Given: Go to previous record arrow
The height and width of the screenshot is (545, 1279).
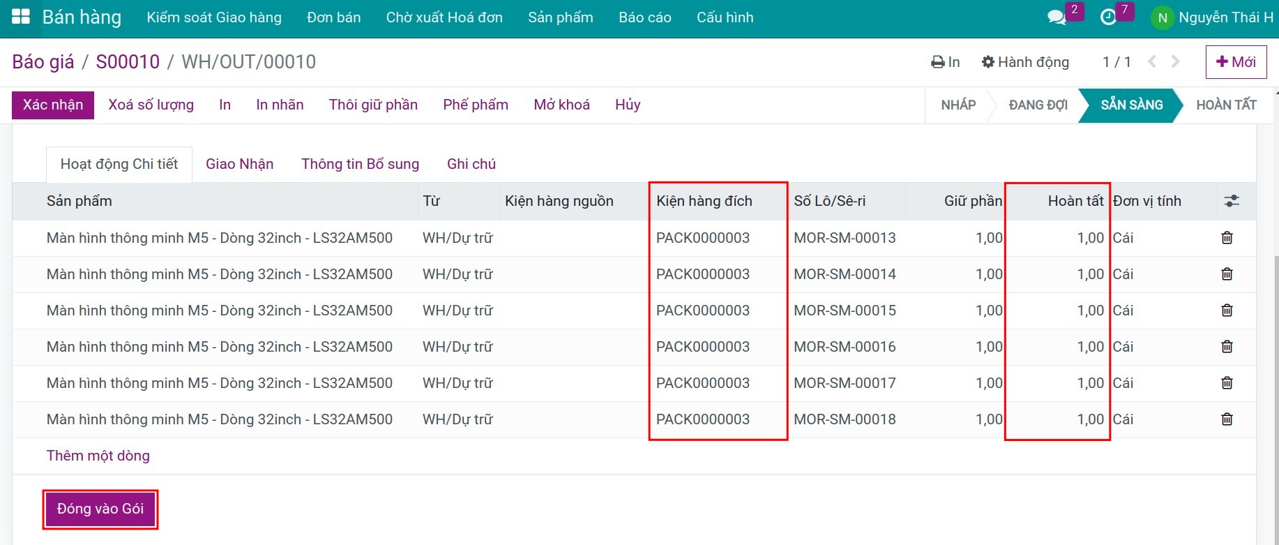Looking at the screenshot, I should 1152,61.
